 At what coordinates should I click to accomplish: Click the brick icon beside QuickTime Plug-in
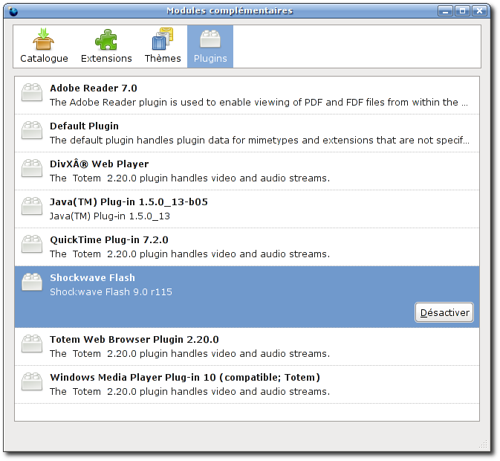(x=32, y=245)
